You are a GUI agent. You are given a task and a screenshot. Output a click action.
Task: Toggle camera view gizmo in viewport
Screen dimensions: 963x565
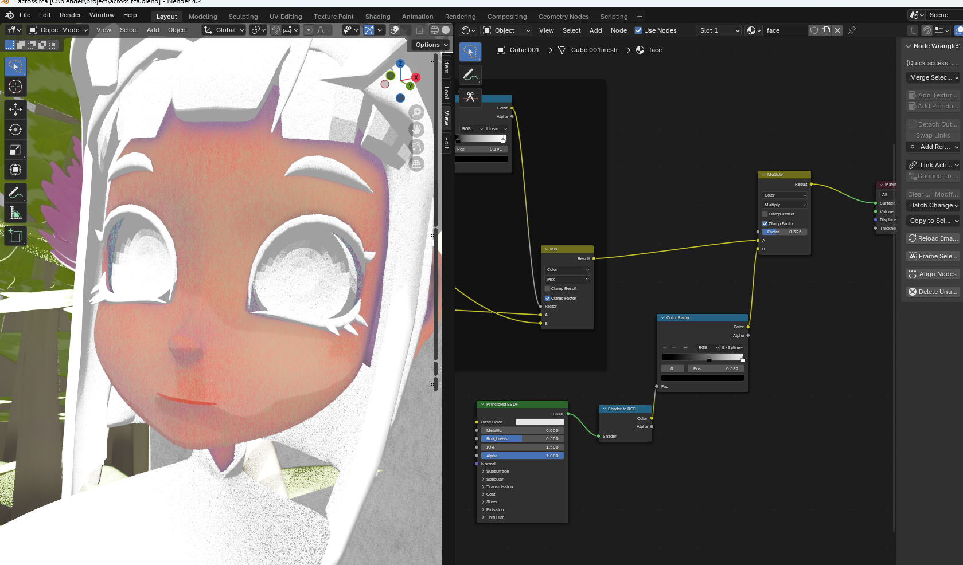click(416, 147)
